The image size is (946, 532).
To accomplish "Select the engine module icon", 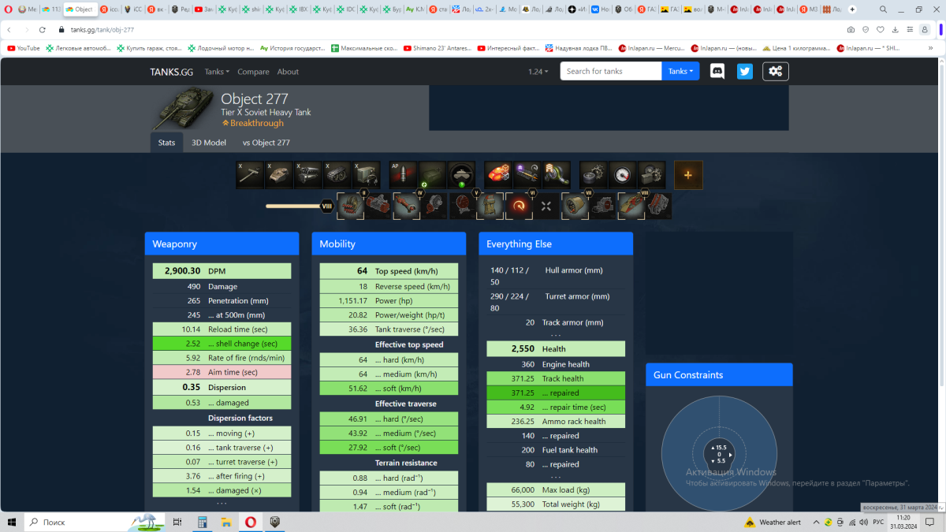I will pyautogui.click(x=308, y=175).
